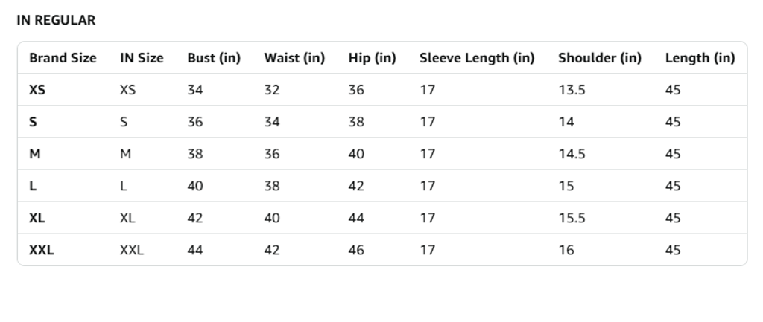Click the bold XXL brand size cell

point(42,250)
